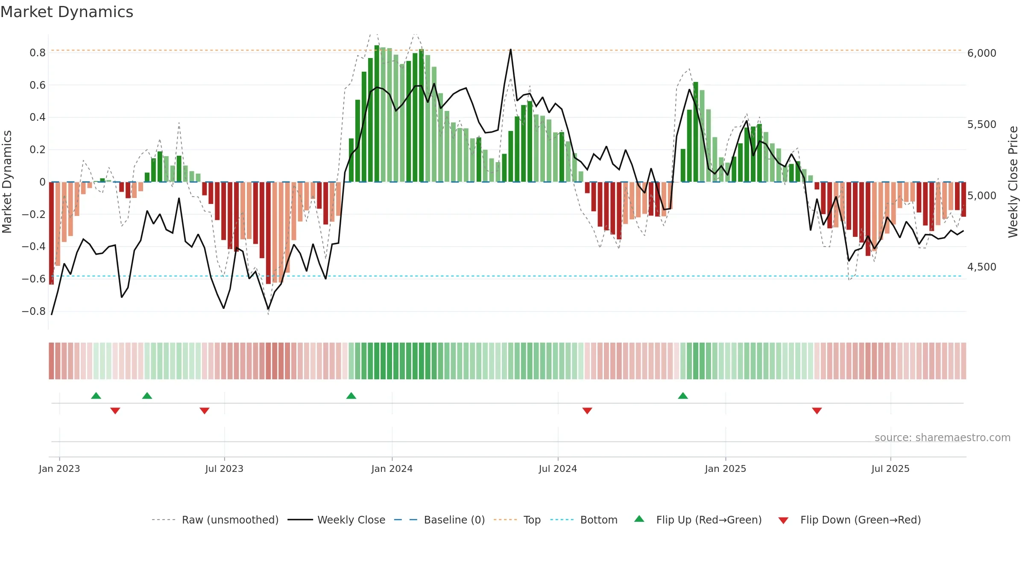
Task: Click flip-down marker just after Jan 2025
Action: 817,410
